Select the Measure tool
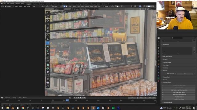 coord(48,39)
